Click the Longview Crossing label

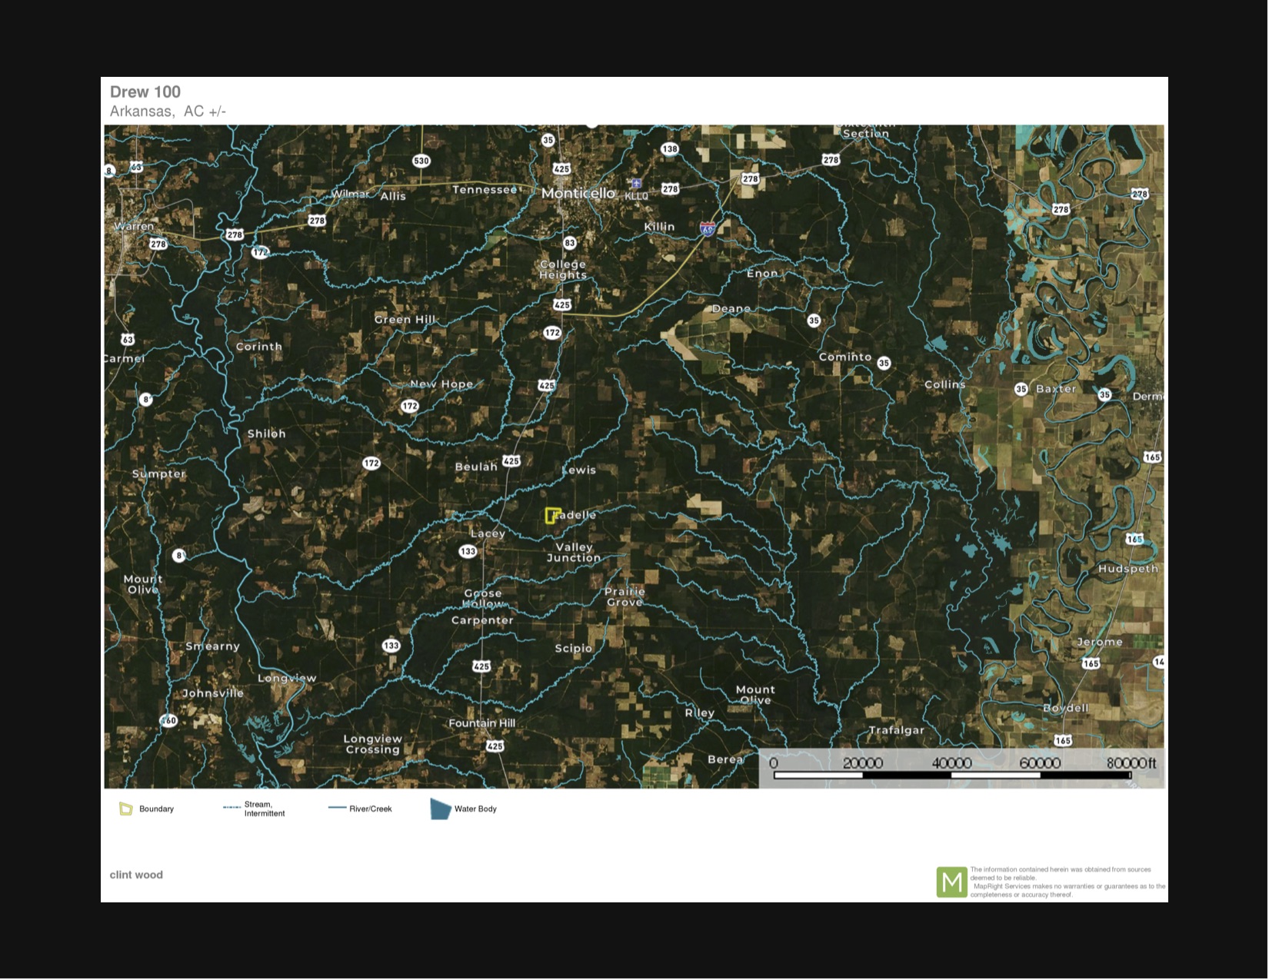[x=373, y=744]
